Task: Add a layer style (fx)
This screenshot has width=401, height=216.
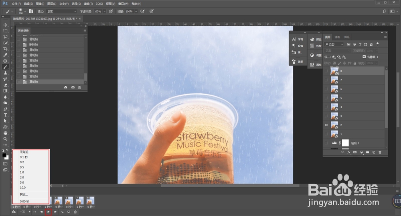Action: (349, 153)
